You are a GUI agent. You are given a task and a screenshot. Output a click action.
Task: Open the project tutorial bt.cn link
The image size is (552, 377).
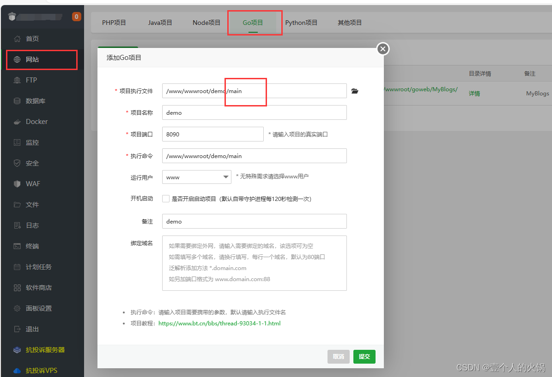point(219,323)
